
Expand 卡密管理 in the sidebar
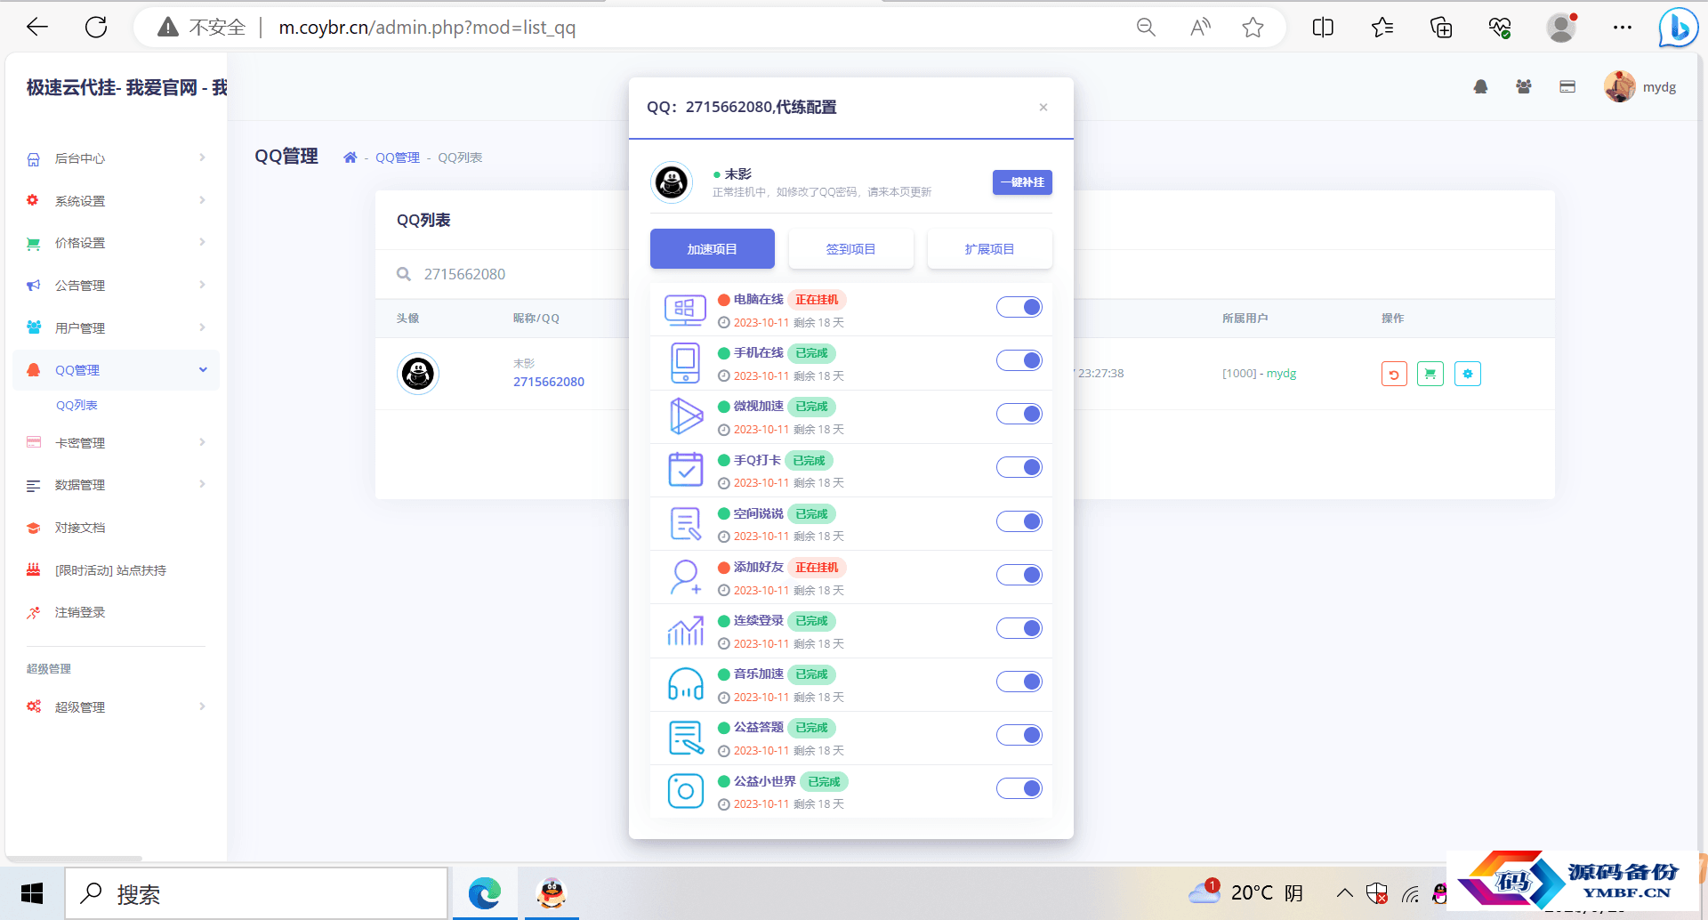116,443
